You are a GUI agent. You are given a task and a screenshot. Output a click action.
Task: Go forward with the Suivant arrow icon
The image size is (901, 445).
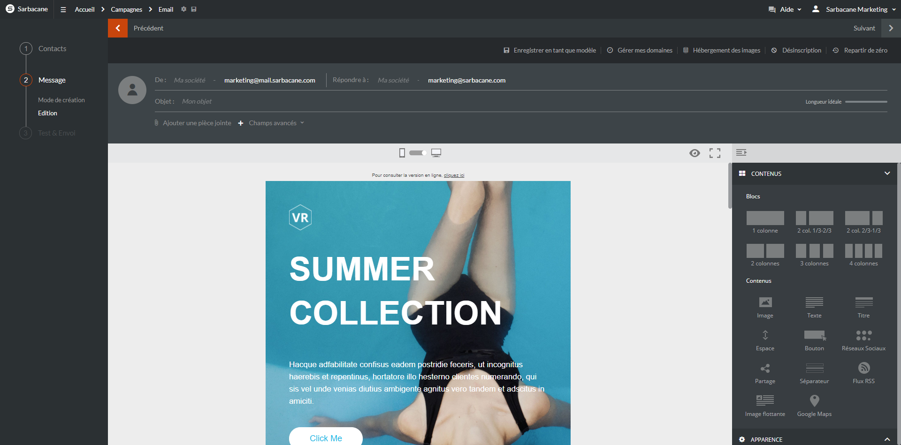tap(891, 28)
